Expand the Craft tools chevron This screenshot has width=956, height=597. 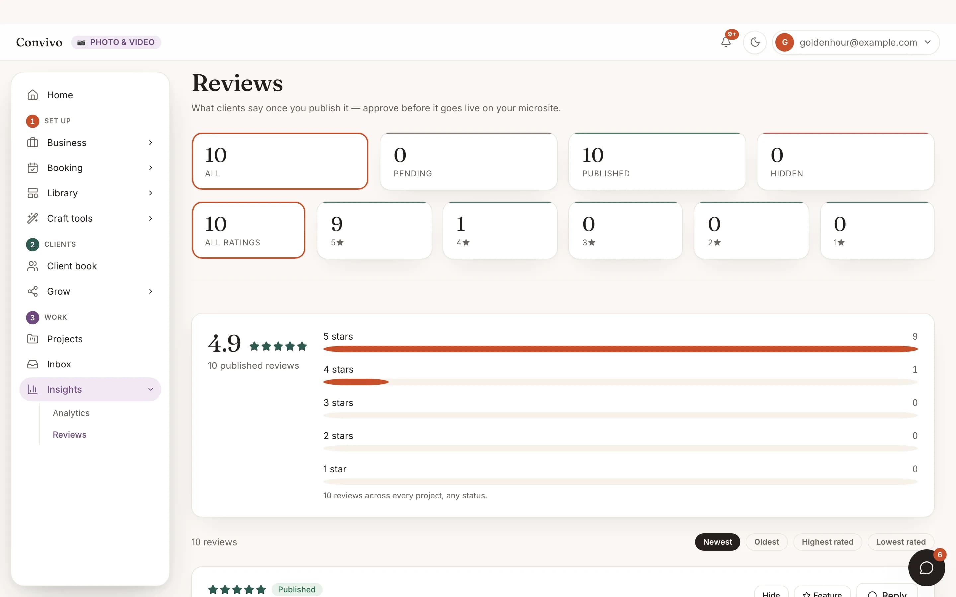150,218
